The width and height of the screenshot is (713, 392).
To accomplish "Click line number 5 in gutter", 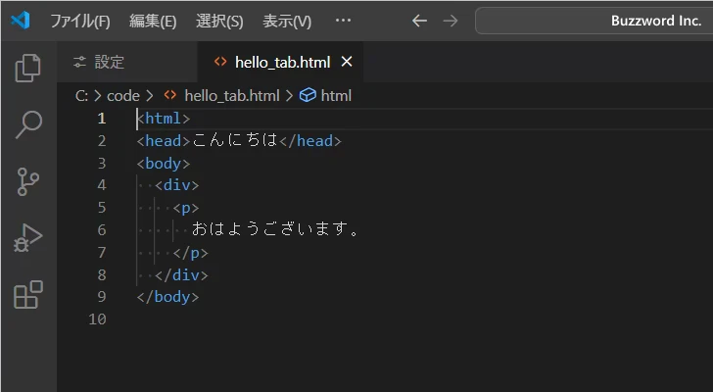I will pyautogui.click(x=102, y=208).
